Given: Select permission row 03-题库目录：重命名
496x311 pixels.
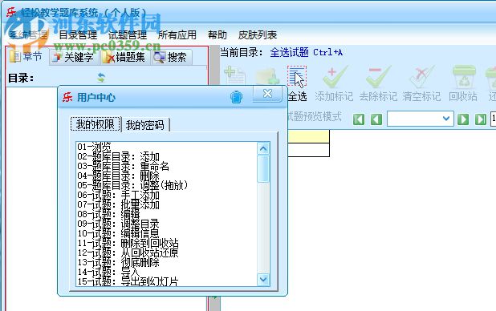Looking at the screenshot, I should click(167, 166).
